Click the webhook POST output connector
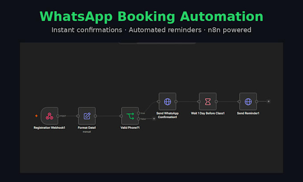This screenshot has height=182, width=303. tap(58, 116)
